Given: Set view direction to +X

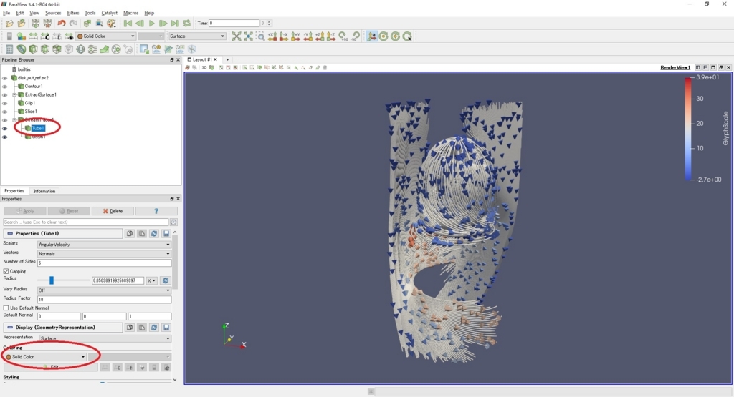Looking at the screenshot, I should (x=272, y=36).
